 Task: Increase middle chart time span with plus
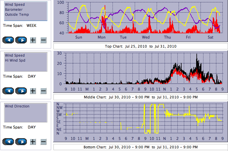pos(33,91)
